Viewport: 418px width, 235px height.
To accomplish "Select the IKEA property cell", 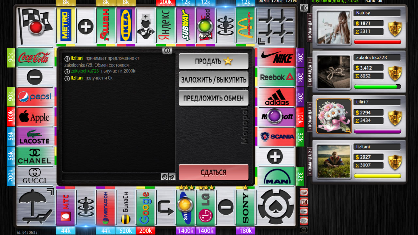I will (x=126, y=26).
